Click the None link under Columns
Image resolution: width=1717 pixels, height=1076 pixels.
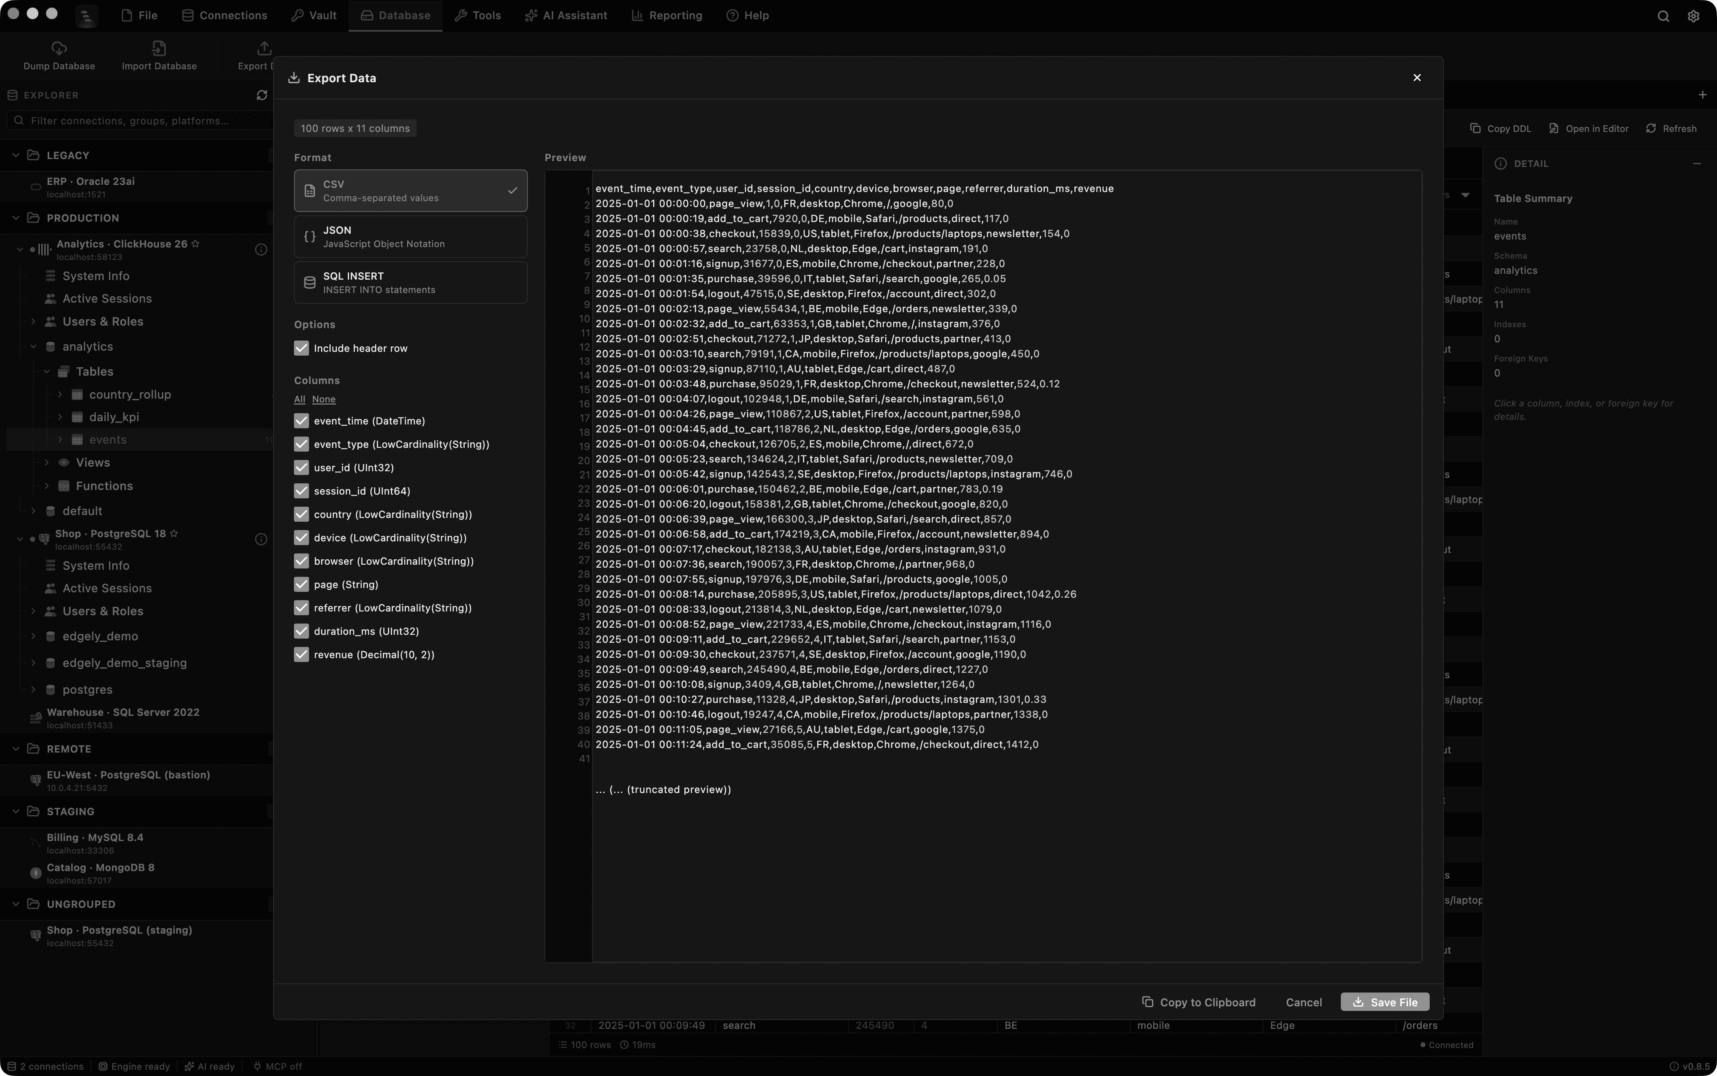point(323,399)
